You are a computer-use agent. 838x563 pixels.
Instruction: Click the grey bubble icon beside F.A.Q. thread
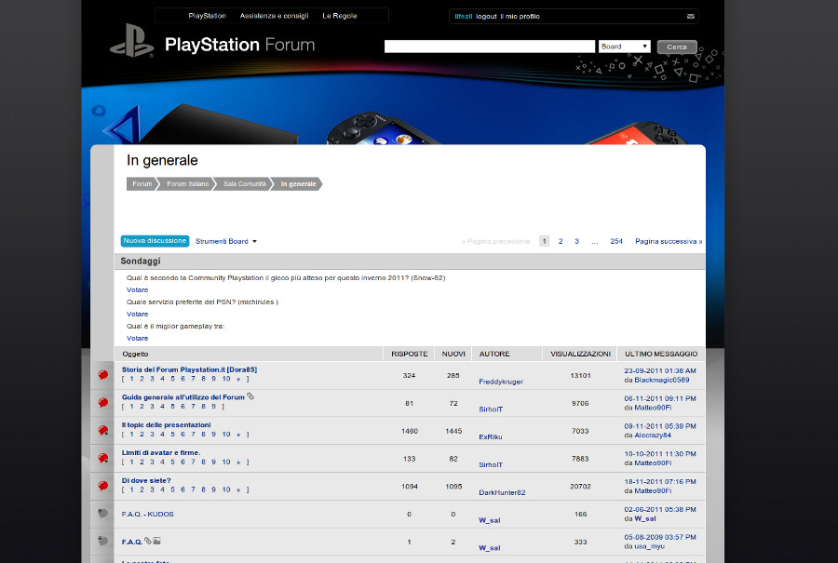(x=103, y=541)
